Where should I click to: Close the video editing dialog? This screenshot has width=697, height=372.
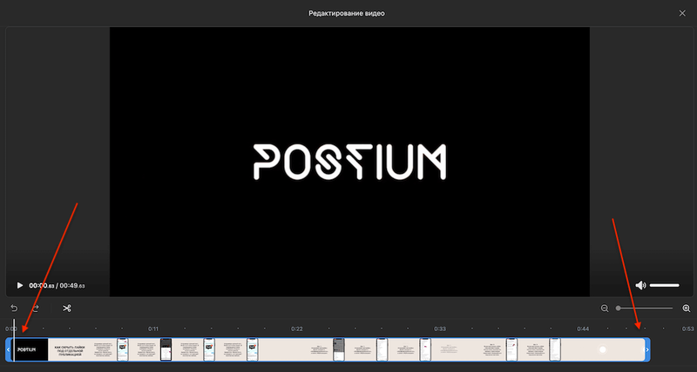[682, 13]
